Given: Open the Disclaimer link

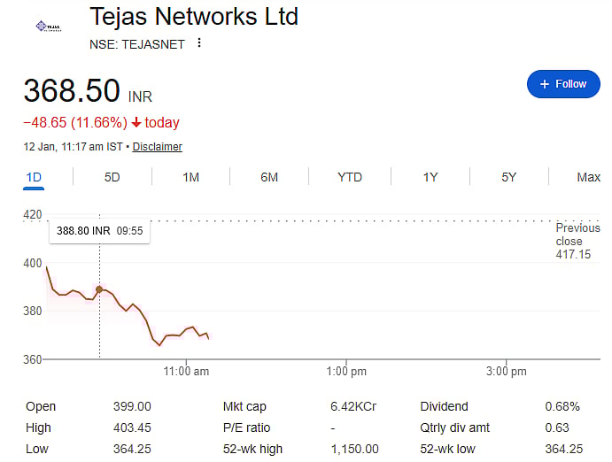Looking at the screenshot, I should pos(158,147).
